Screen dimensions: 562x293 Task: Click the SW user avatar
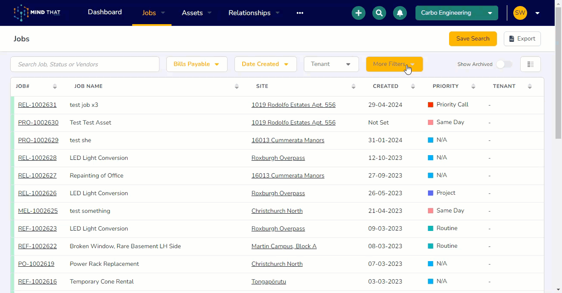(520, 13)
